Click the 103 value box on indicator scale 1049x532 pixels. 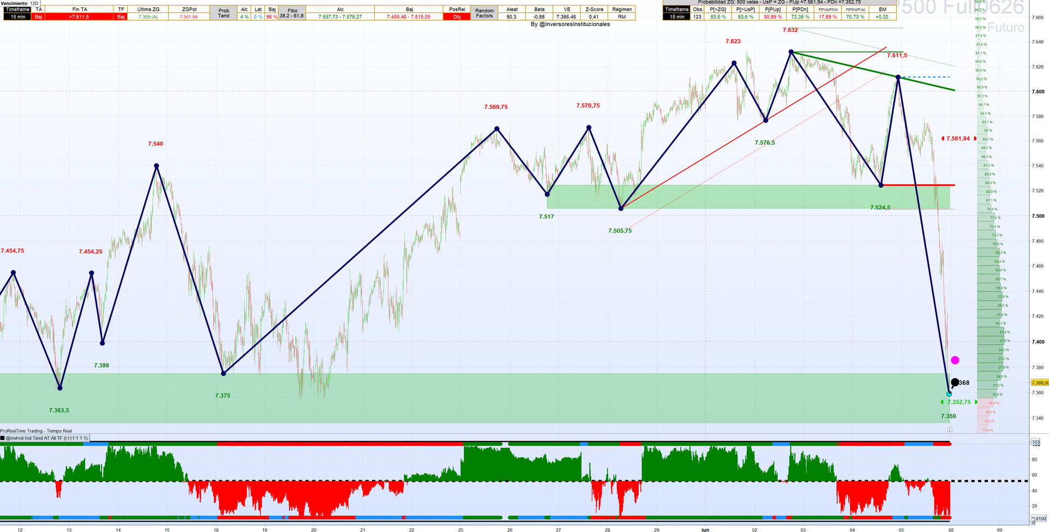point(1035,442)
